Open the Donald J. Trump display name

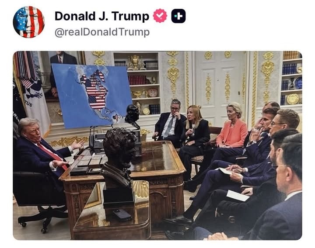tap(102, 16)
